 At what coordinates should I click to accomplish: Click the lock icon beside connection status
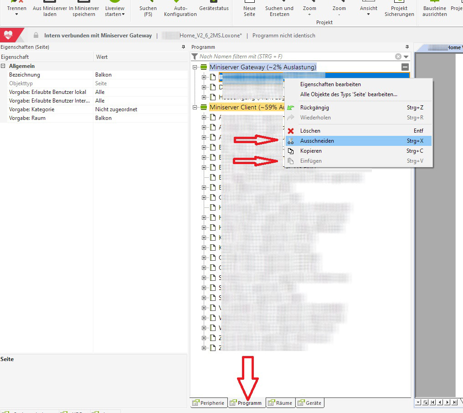point(36,36)
